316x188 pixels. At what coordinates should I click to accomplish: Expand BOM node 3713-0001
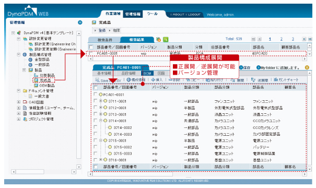tap(101, 114)
